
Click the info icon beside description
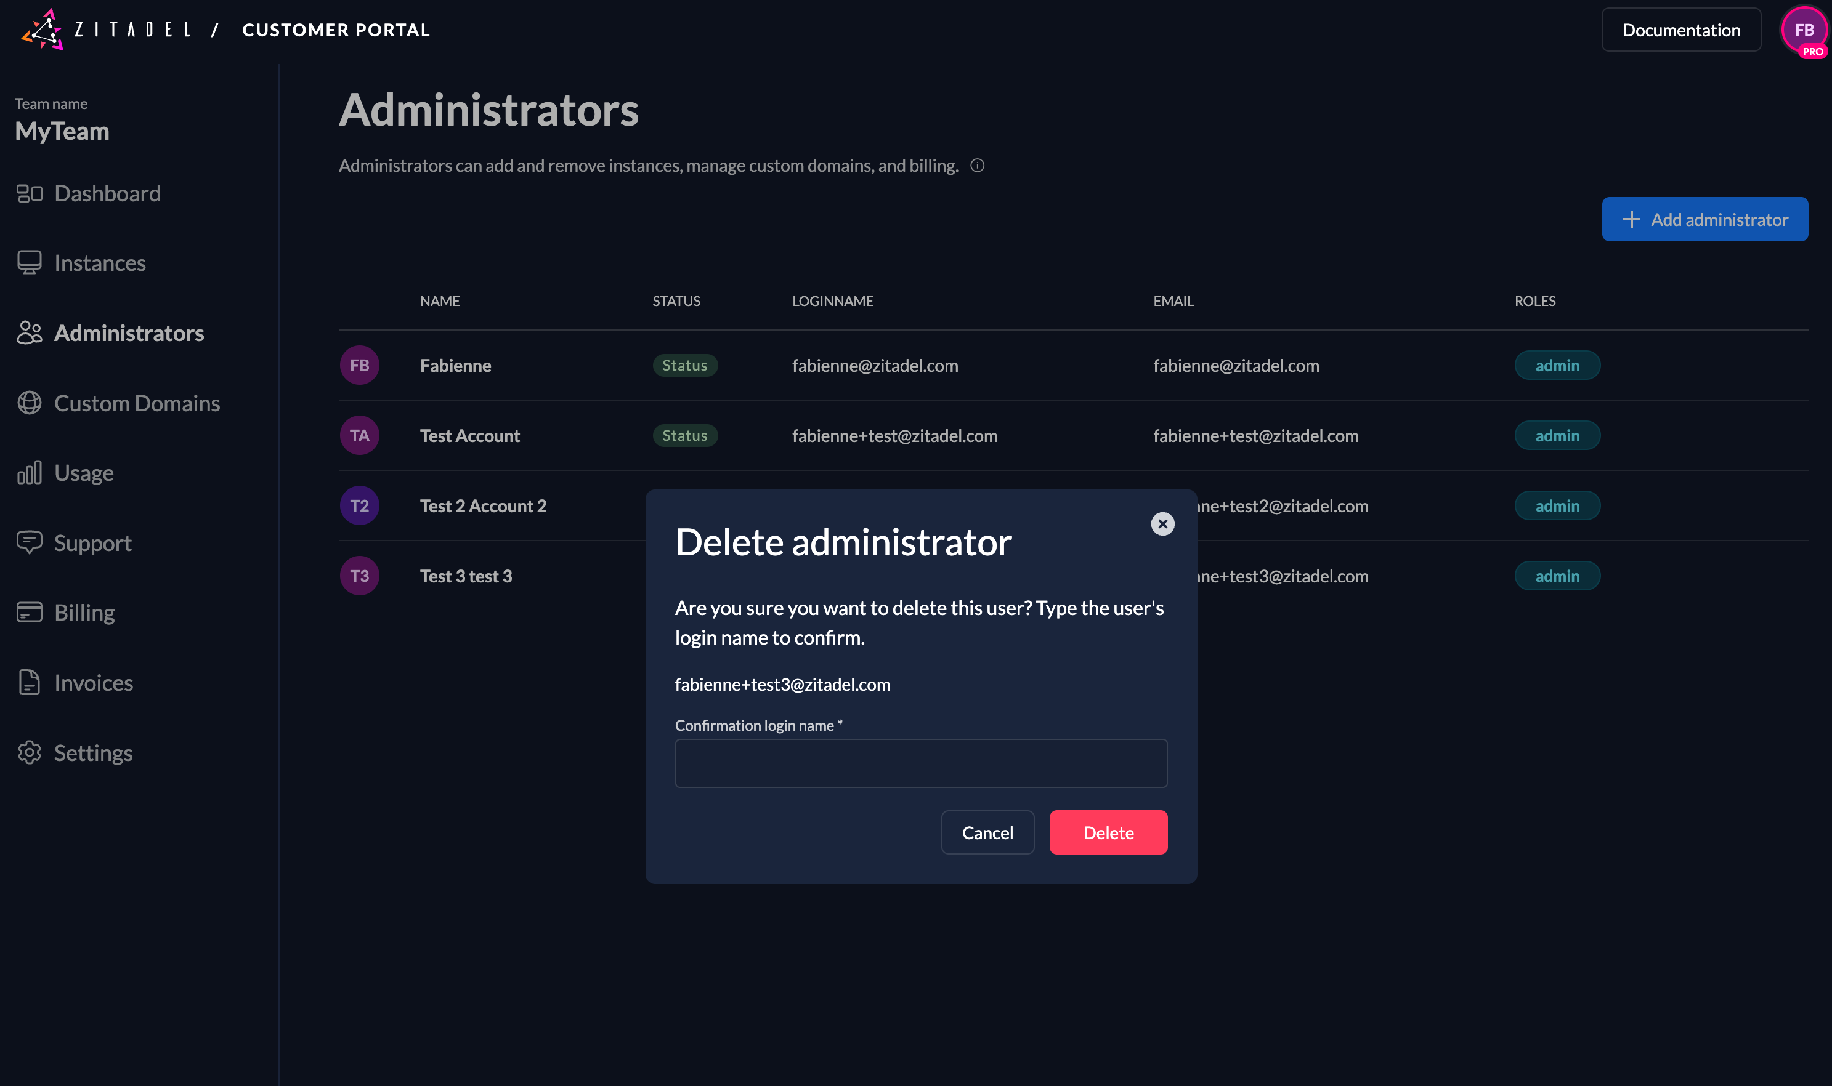click(x=977, y=166)
